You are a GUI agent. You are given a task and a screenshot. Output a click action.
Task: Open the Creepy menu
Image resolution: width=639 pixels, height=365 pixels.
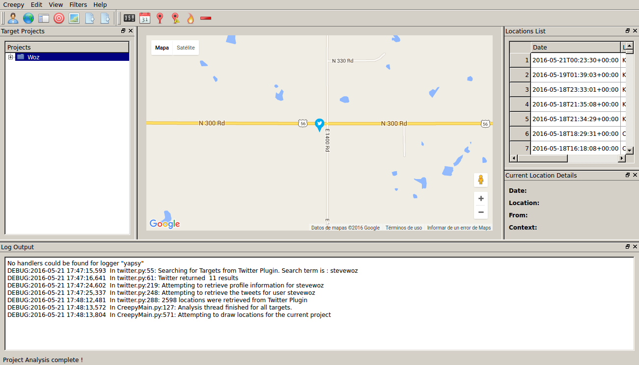14,4
